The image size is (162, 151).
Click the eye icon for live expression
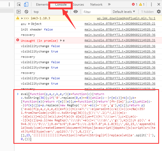click(x=76, y=12)
